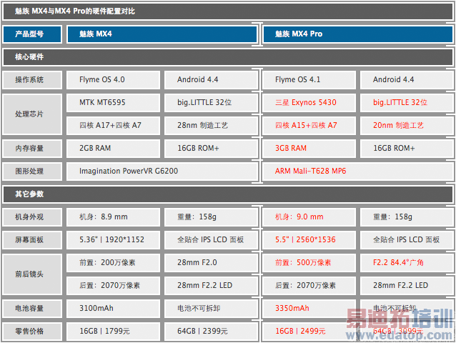
Task: Click 'Android 4.4' in the MX4 column
Action: click(211, 79)
